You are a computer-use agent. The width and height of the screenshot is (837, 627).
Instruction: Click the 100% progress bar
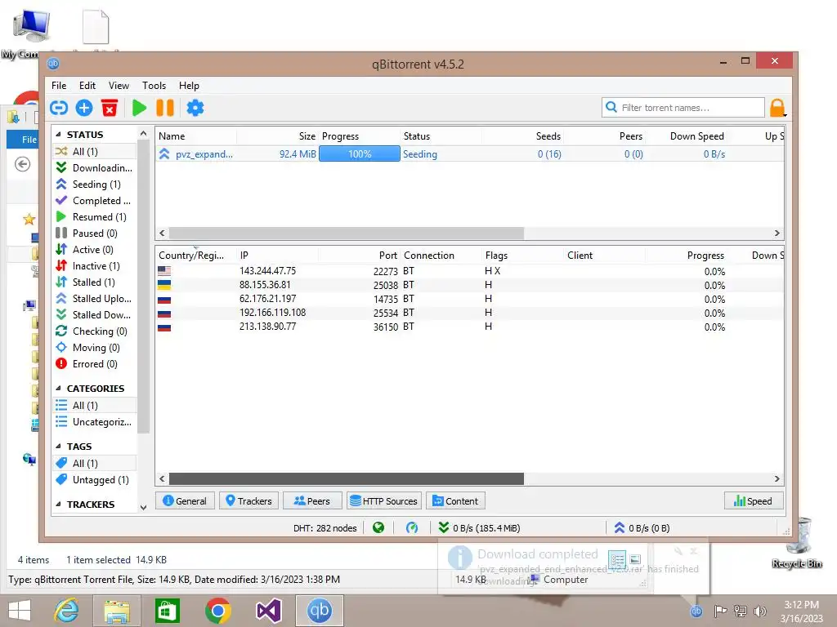[360, 154]
